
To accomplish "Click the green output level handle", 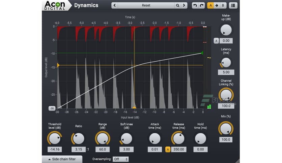I will tap(202, 53).
